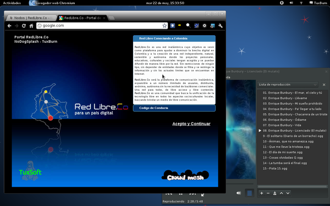
Task: Click the yellow arrow extension icon
Action: 179,25
